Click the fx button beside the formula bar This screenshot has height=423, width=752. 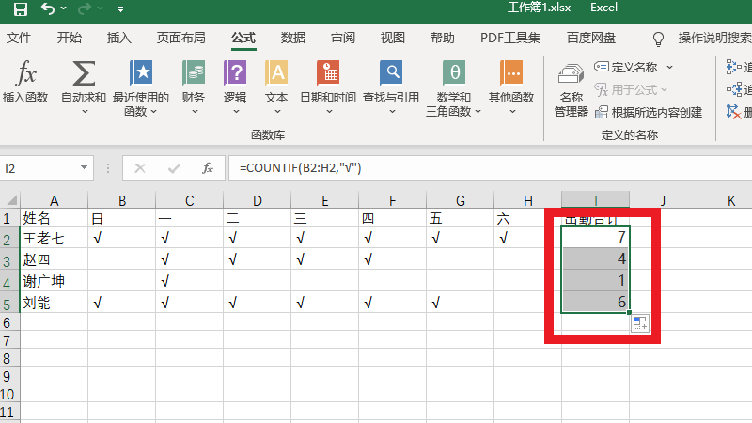tap(208, 169)
